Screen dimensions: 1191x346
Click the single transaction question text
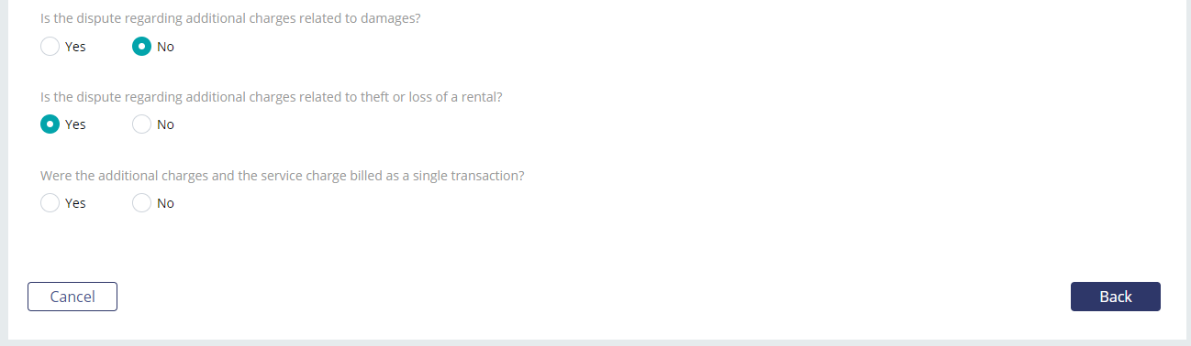coord(283,175)
